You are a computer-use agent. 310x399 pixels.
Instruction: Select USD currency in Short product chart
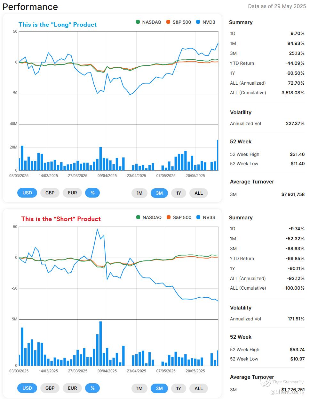(x=27, y=388)
